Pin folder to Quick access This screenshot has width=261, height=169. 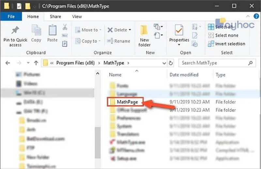(15, 36)
